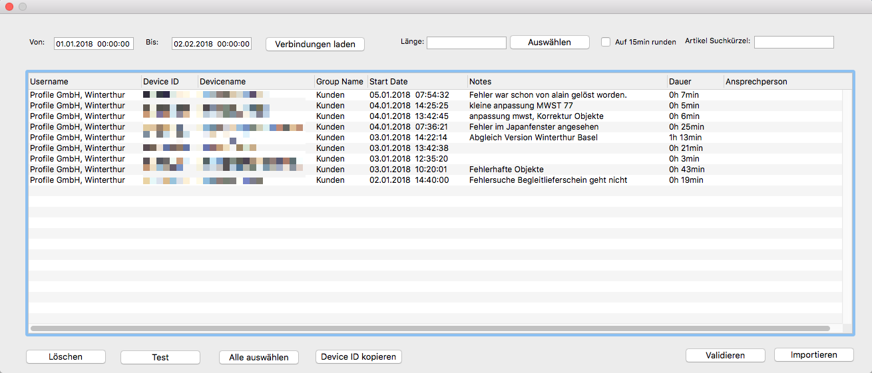This screenshot has height=373, width=872.
Task: Select row with note 'Fehlerhafte Objekte'
Action: click(506, 170)
